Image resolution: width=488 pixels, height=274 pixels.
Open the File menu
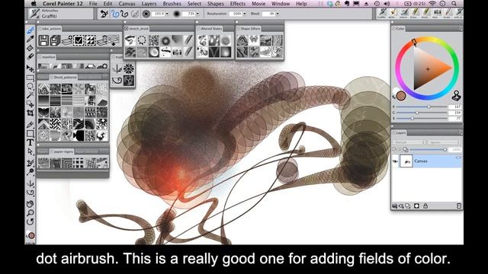tap(93, 4)
